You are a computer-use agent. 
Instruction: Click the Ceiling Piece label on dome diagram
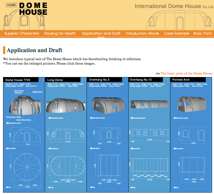click(x=37, y=92)
